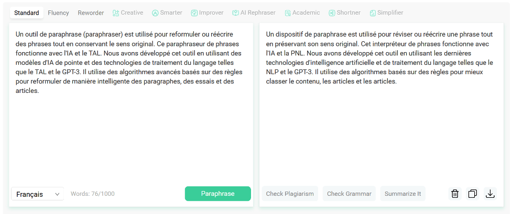Choose the Reworder tab

click(91, 13)
